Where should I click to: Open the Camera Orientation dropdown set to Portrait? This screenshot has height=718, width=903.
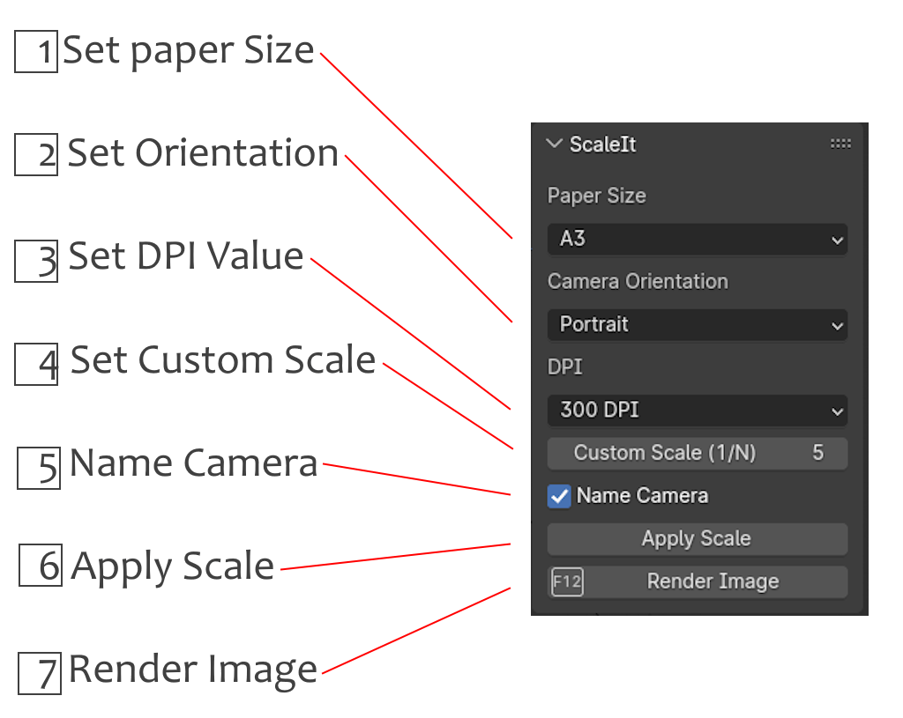(x=697, y=324)
